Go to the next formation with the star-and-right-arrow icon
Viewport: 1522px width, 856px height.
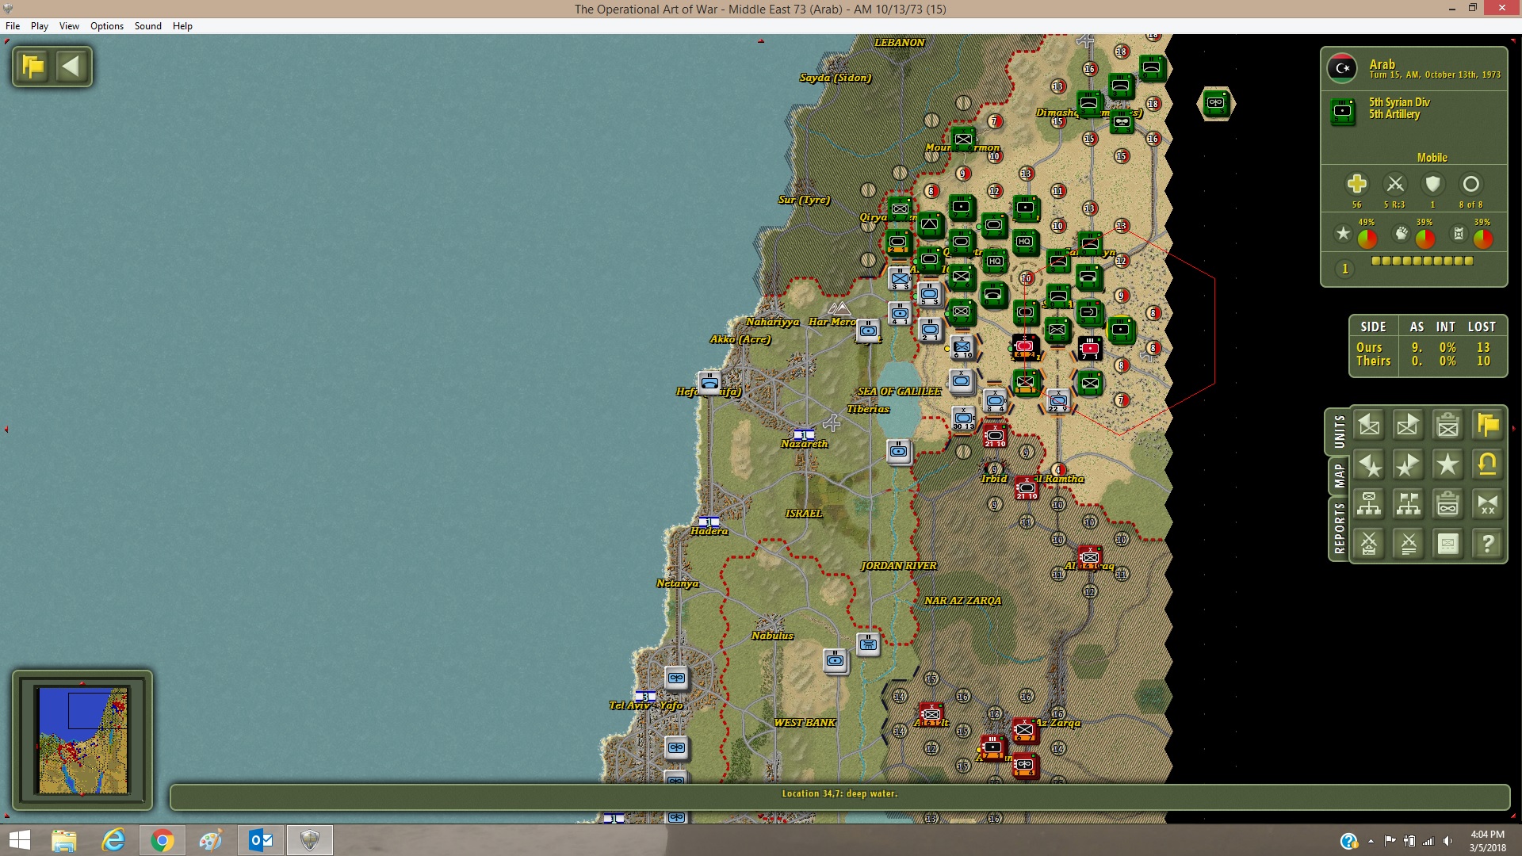pos(1409,465)
